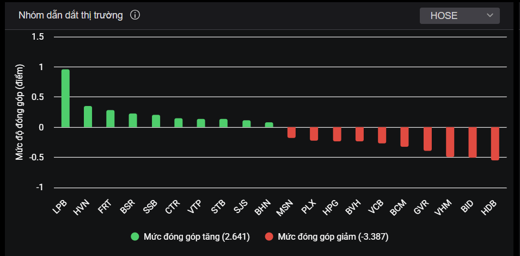
Task: Click the dropdown chevron arrow next to HOSE
Action: (x=490, y=15)
